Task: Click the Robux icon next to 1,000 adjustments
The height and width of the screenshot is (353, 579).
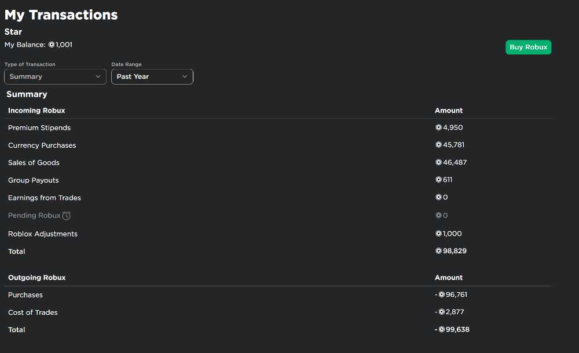Action: tap(439, 234)
